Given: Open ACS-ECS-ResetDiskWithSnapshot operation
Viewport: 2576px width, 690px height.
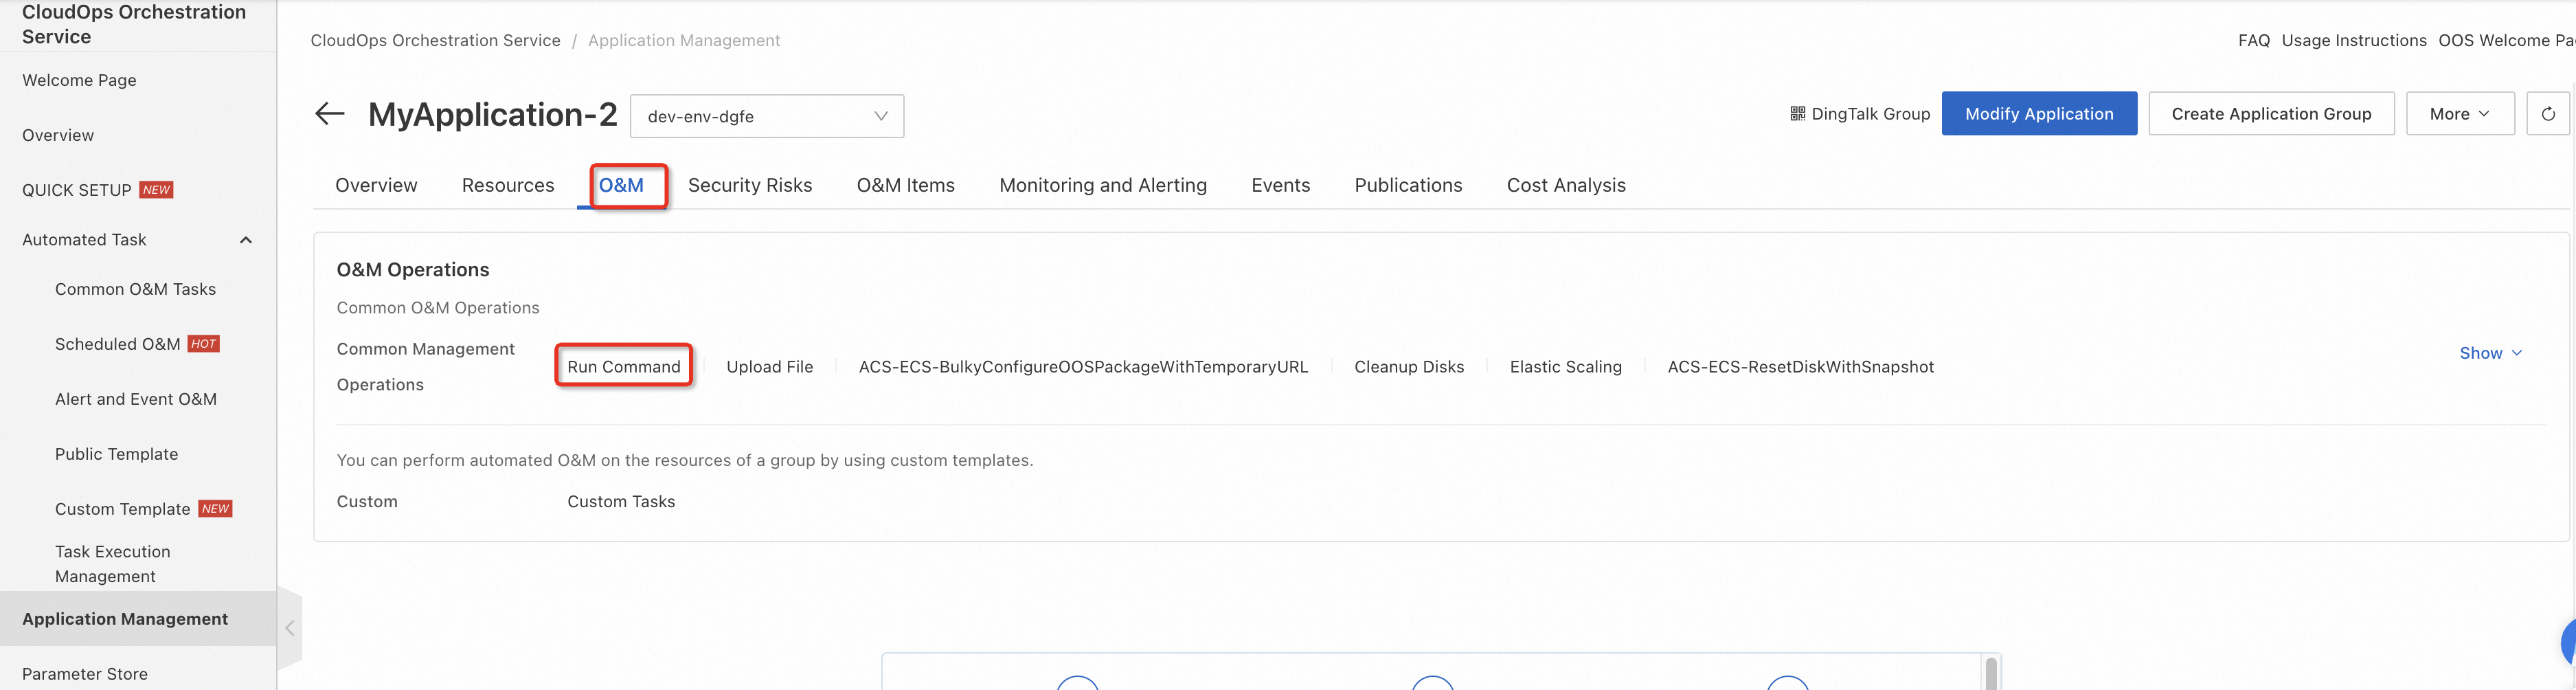Looking at the screenshot, I should 1801,367.
